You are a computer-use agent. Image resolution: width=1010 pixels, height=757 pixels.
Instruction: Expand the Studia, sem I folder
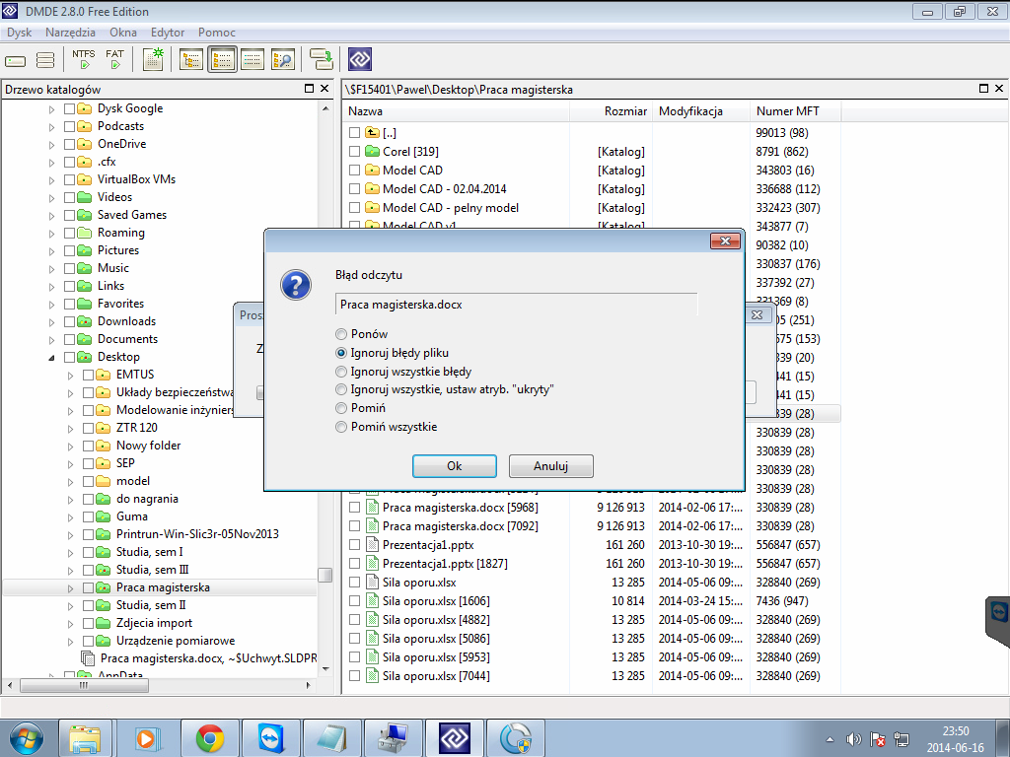[x=70, y=553]
